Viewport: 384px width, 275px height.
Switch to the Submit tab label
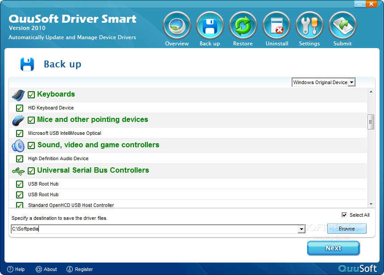pyautogui.click(x=342, y=44)
